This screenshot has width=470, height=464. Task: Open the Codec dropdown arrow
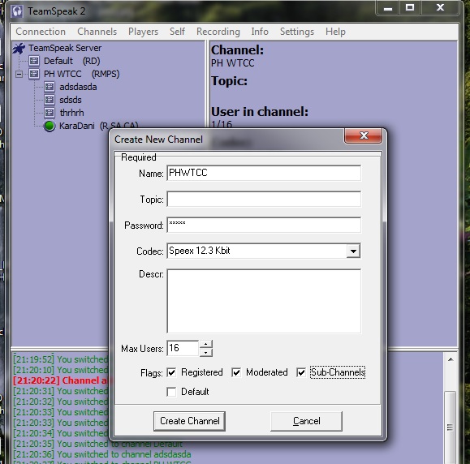click(353, 251)
